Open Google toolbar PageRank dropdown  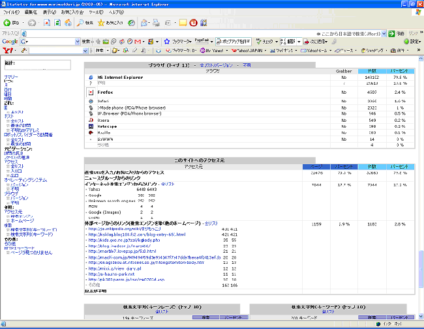[x=211, y=42]
